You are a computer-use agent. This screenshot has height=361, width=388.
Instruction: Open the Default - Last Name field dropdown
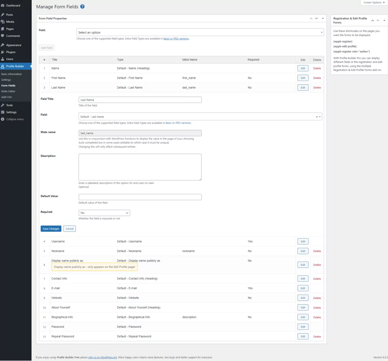pyautogui.click(x=200, y=117)
